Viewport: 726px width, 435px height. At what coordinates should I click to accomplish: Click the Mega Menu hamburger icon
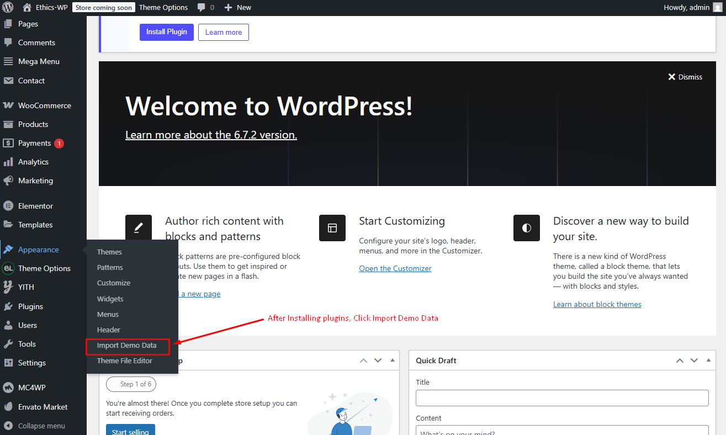pyautogui.click(x=8, y=61)
